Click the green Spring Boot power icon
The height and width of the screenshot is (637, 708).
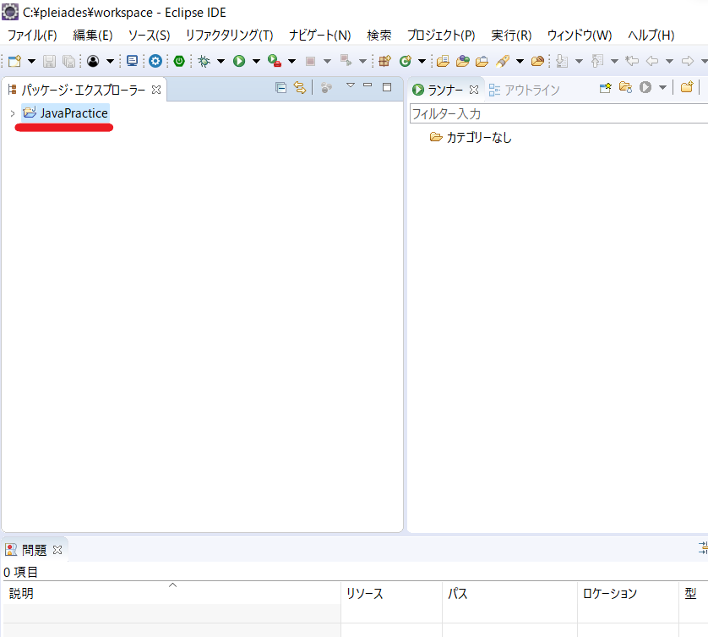coord(179,61)
